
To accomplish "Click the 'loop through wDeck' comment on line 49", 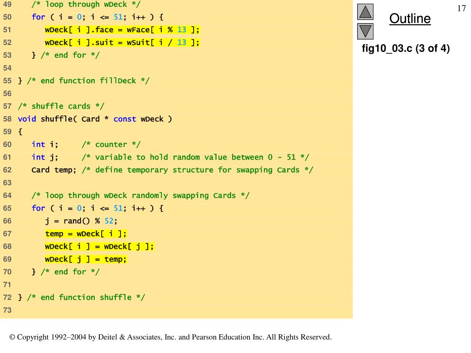I will click(x=86, y=5).
